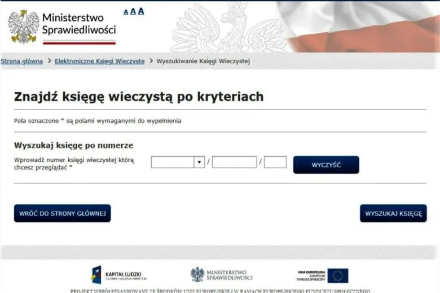The image size is (440, 293).
Task: Select the largest font size A
Action: click(141, 11)
